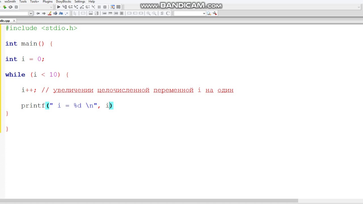Open the build target dropdown
The image size is (363, 204).
pyautogui.click(x=36, y=7)
